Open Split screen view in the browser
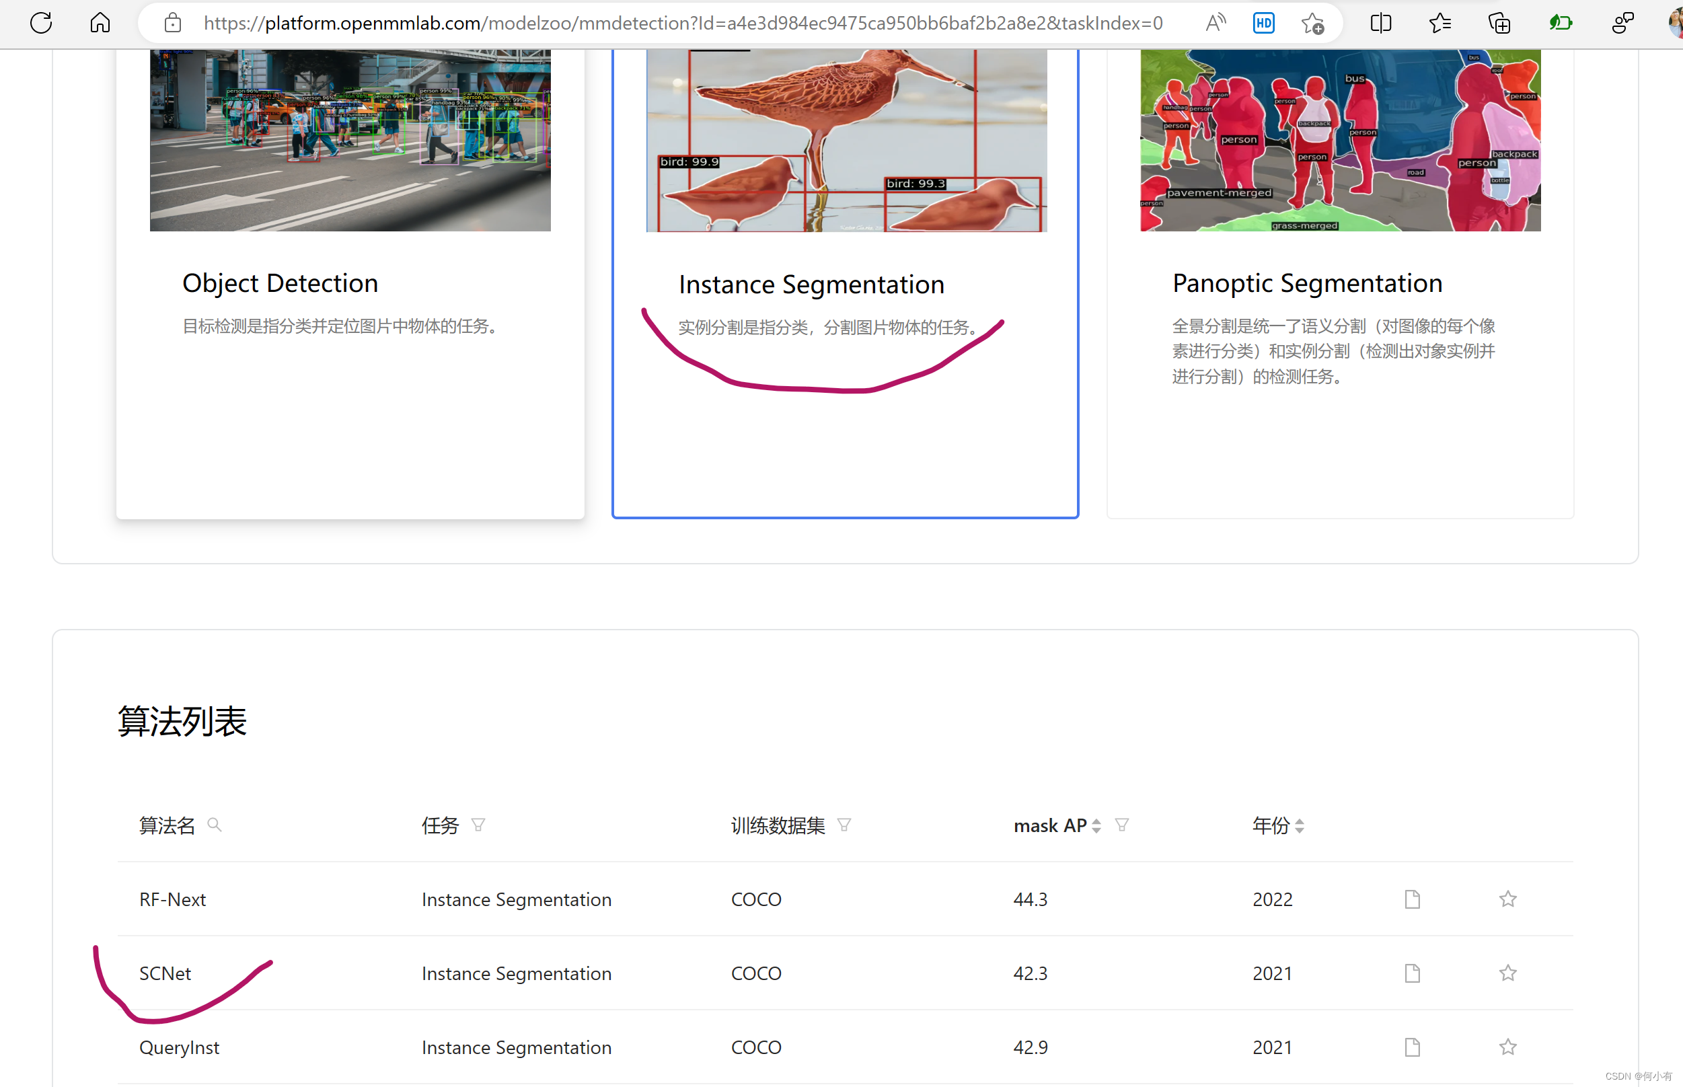 pyautogui.click(x=1380, y=24)
